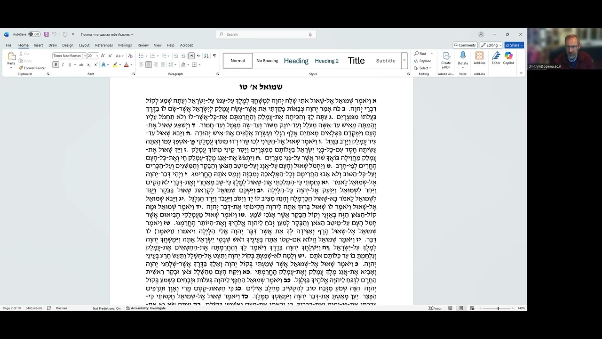The image size is (602, 339).
Task: Click the Cut command
Action: [x=24, y=54]
